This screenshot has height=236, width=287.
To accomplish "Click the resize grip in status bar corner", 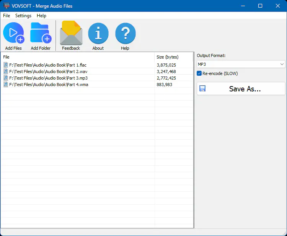I will click(284, 233).
